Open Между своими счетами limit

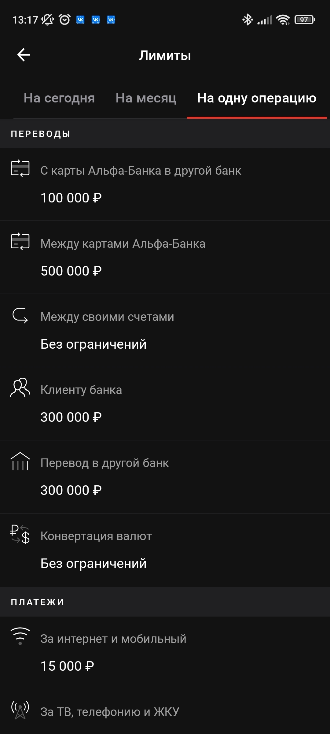tap(107, 317)
